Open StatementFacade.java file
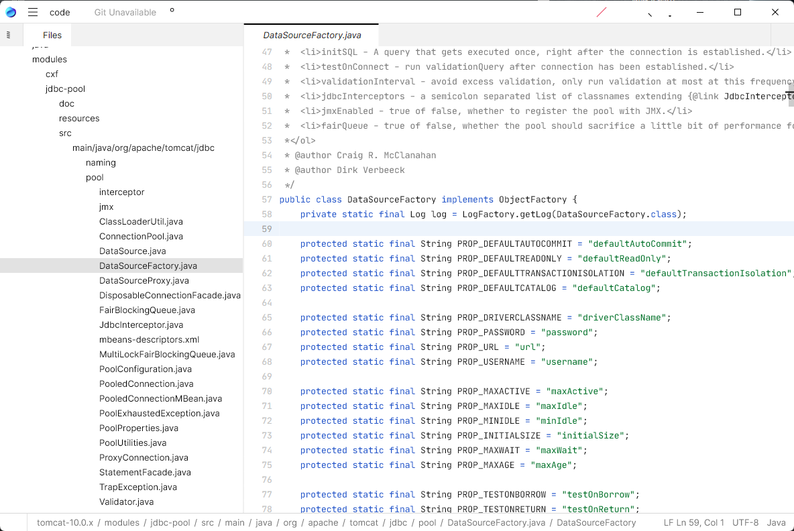 (145, 472)
